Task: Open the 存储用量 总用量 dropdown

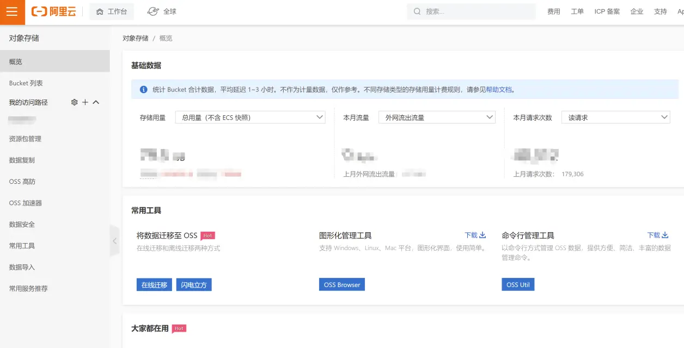Action: tap(250, 117)
